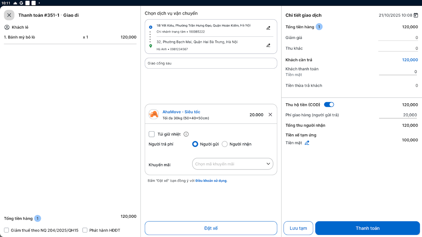Enable the Túi giữ nhiệt checkbox
The width and height of the screenshot is (422, 237).
152,134
